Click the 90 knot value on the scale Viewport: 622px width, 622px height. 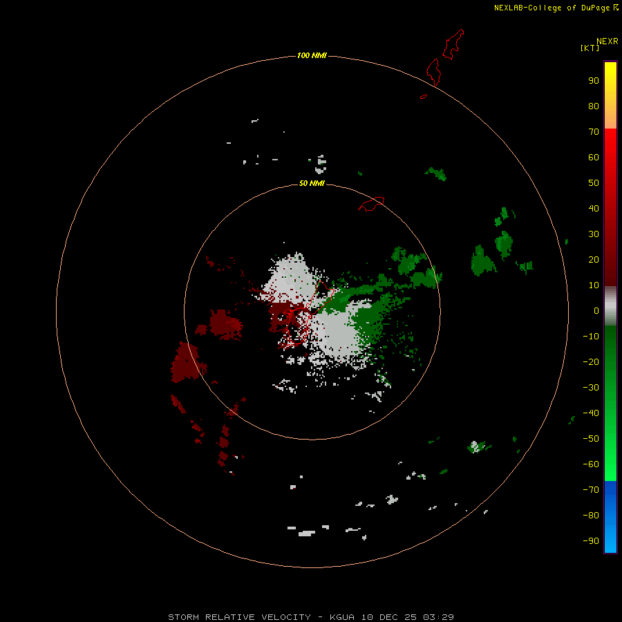coord(594,81)
